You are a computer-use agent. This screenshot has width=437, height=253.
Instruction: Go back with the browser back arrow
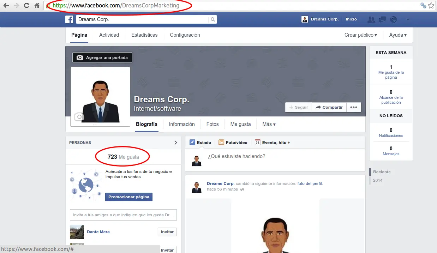point(6,5)
